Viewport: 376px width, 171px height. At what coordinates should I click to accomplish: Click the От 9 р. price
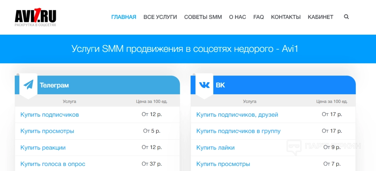click(332, 147)
